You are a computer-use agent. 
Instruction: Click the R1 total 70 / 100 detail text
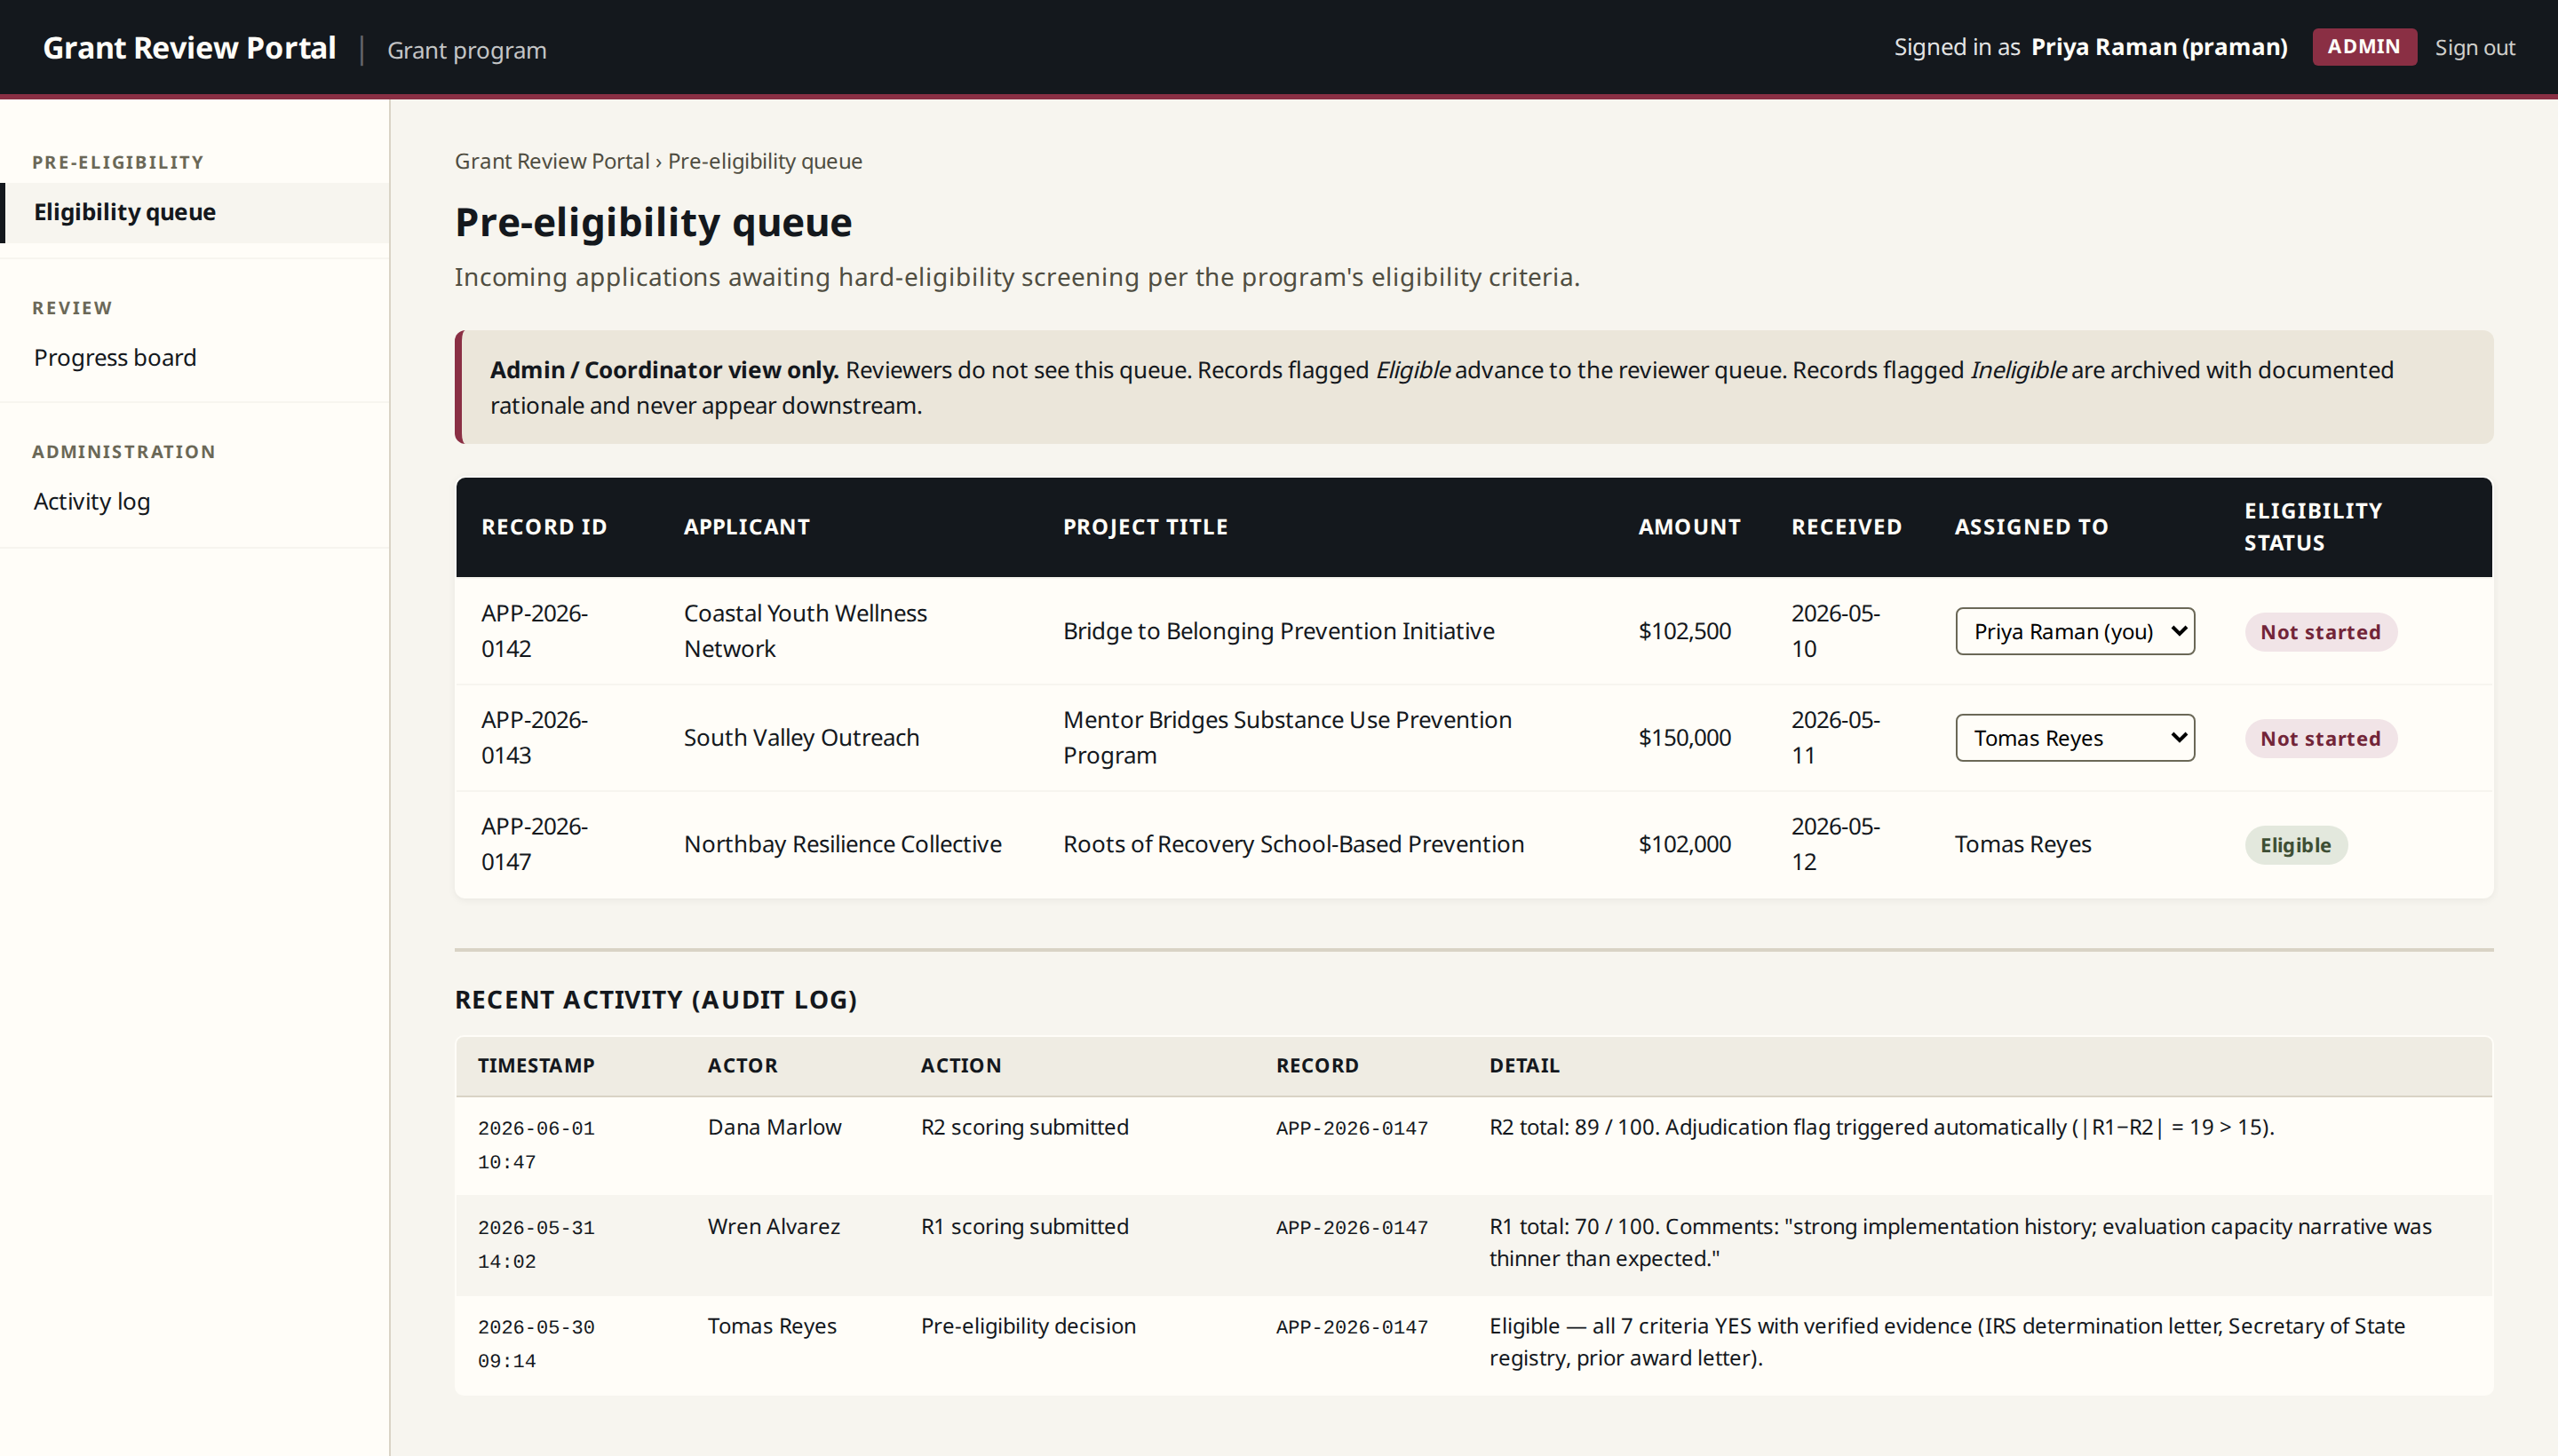pyautogui.click(x=1959, y=1242)
